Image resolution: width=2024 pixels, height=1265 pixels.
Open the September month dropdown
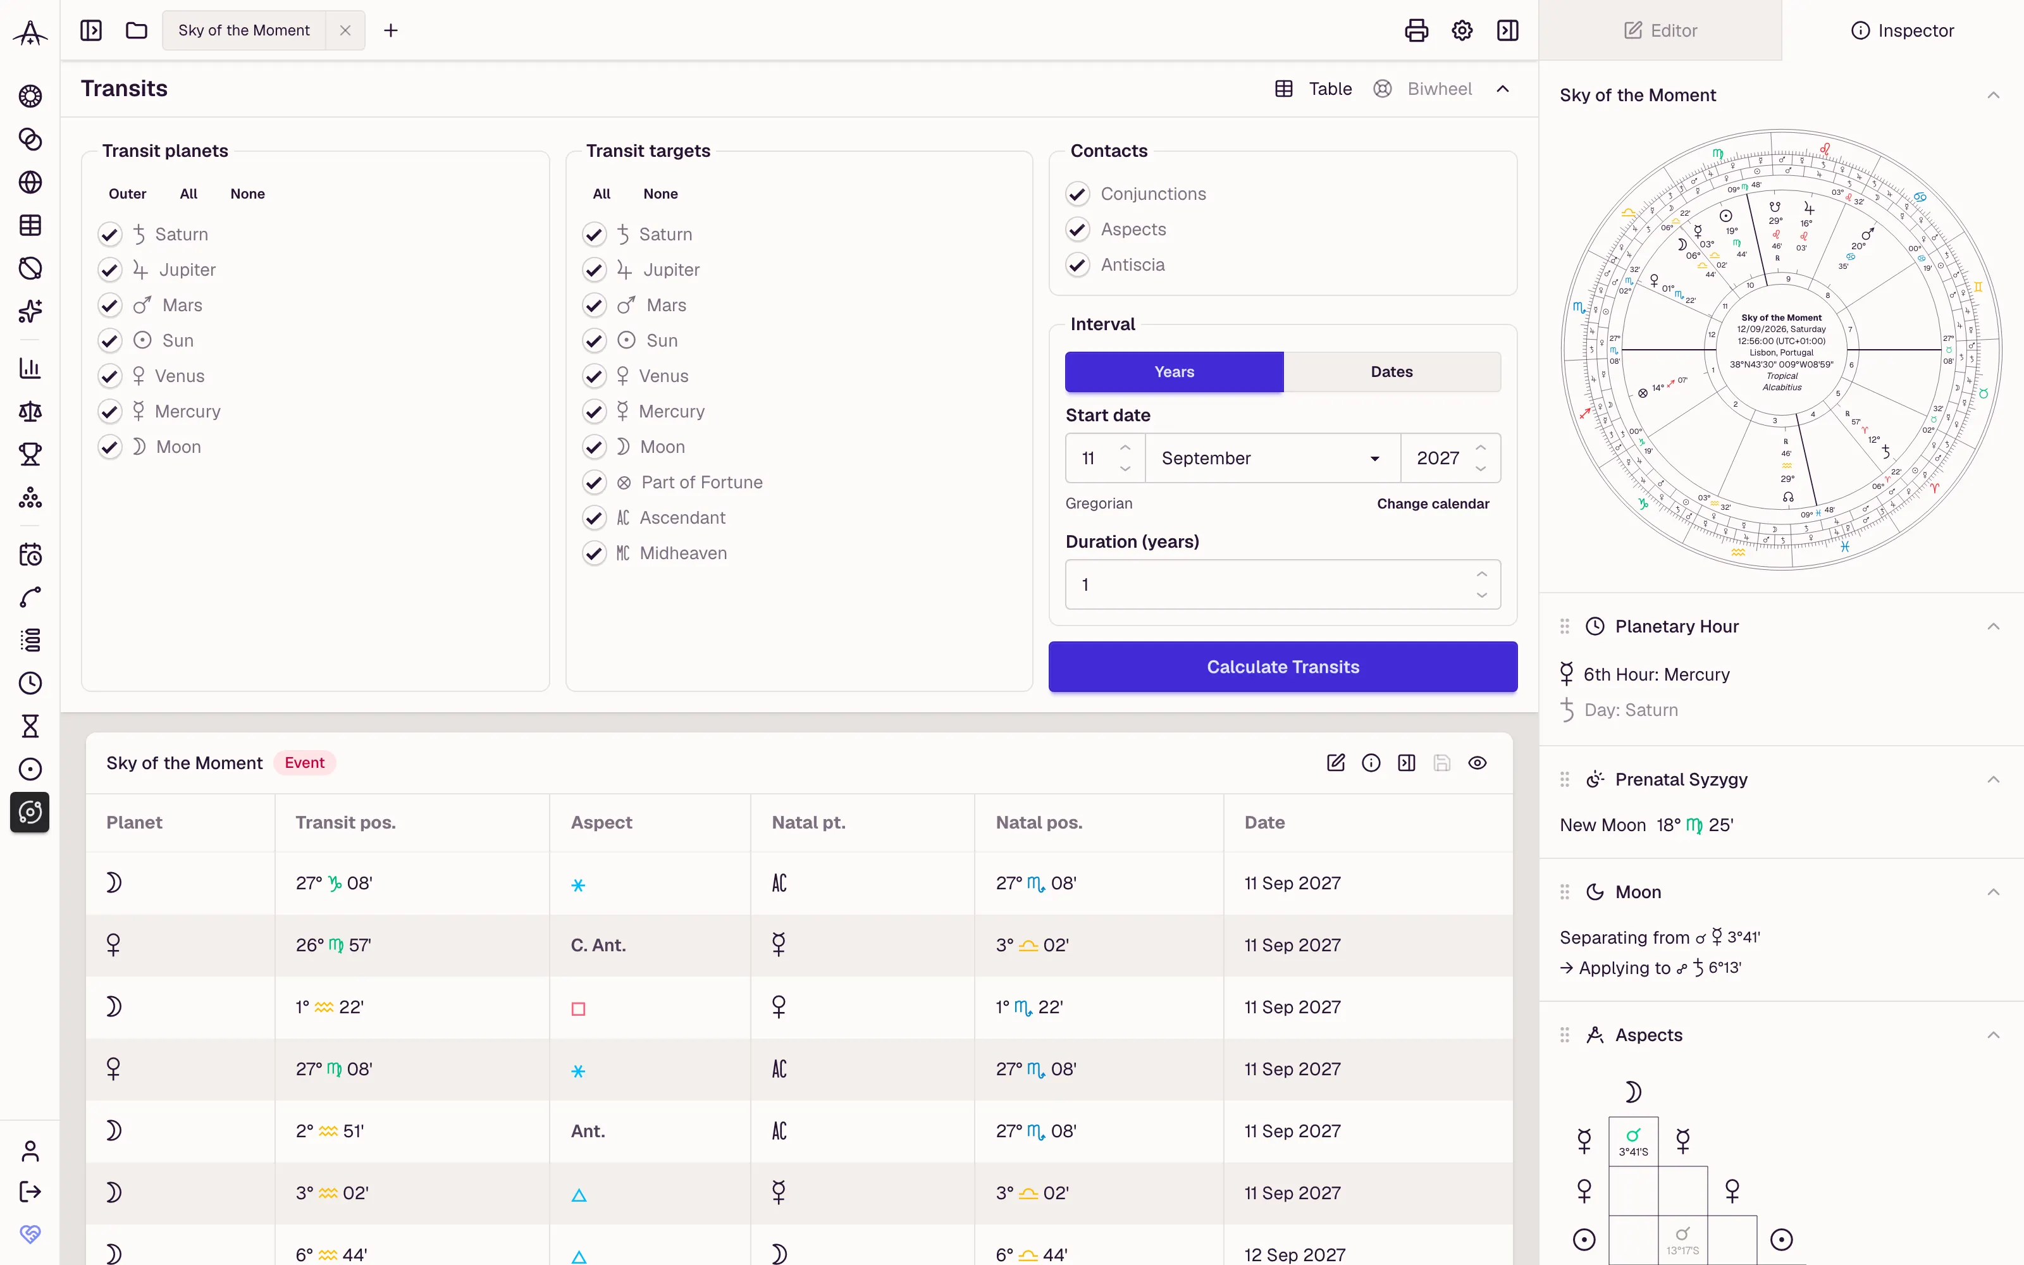(x=1271, y=459)
